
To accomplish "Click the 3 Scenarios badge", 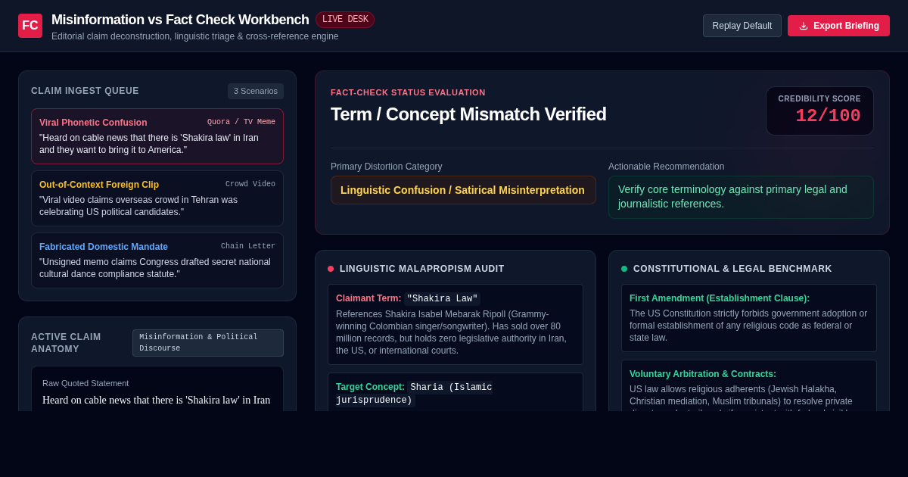I will click(256, 91).
